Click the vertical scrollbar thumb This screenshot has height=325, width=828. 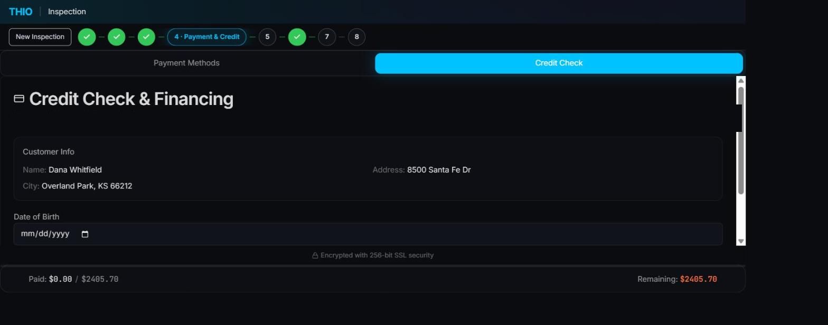coord(741,140)
